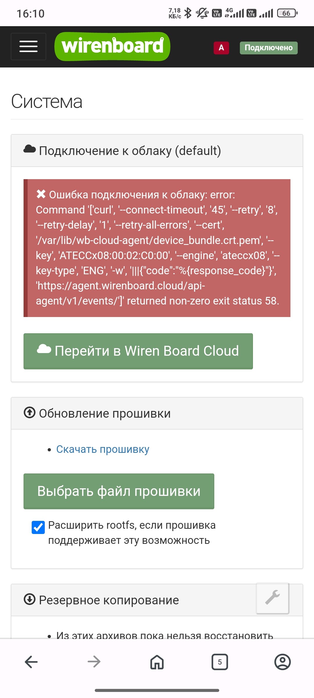The height and width of the screenshot is (698, 314).
Task: Click the wrench settings button
Action: pyautogui.click(x=272, y=598)
